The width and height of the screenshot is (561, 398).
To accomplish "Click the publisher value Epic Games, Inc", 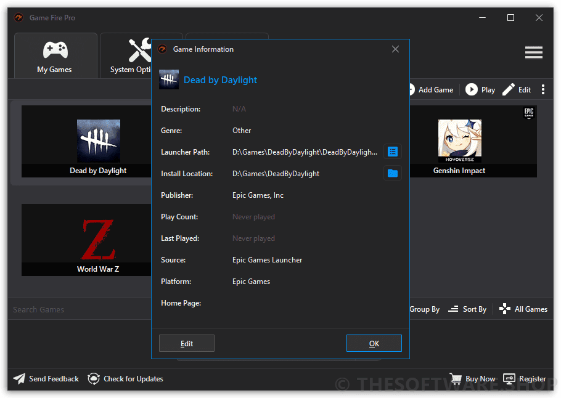I will tap(258, 195).
